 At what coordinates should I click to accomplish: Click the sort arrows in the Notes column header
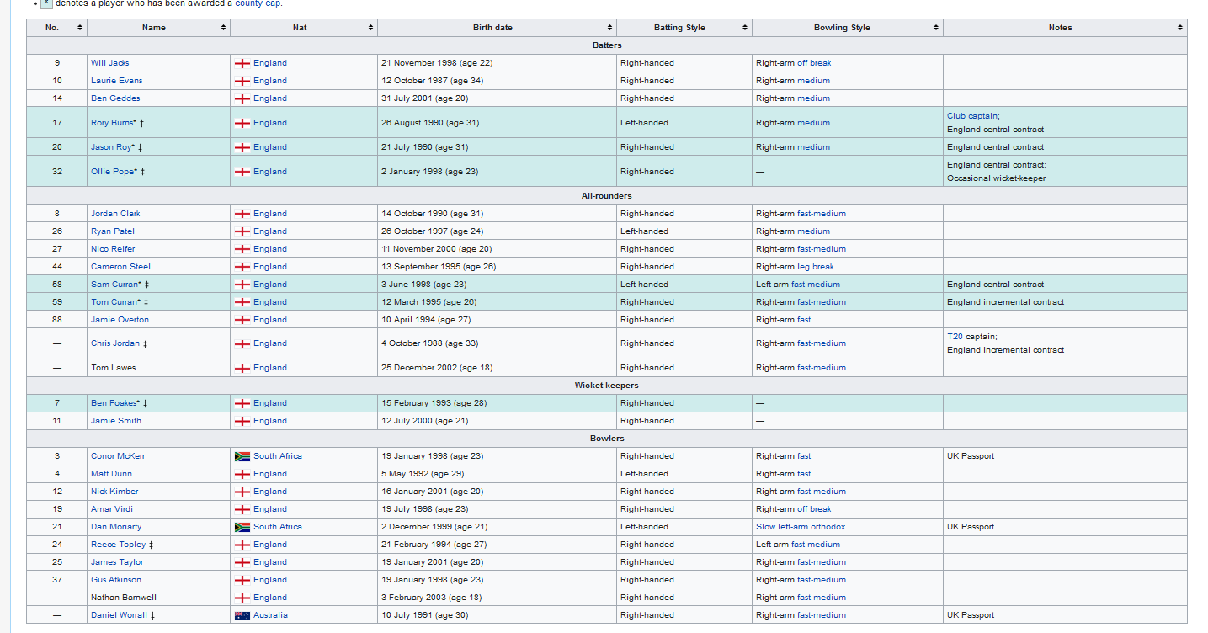[x=1180, y=28]
